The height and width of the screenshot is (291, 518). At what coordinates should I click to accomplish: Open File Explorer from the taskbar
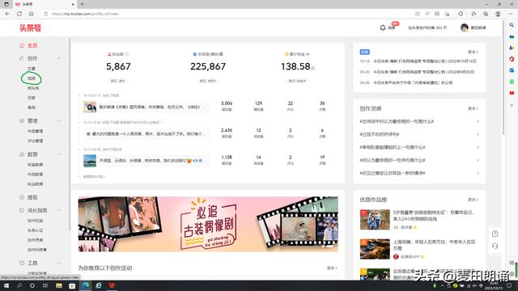(x=59, y=285)
